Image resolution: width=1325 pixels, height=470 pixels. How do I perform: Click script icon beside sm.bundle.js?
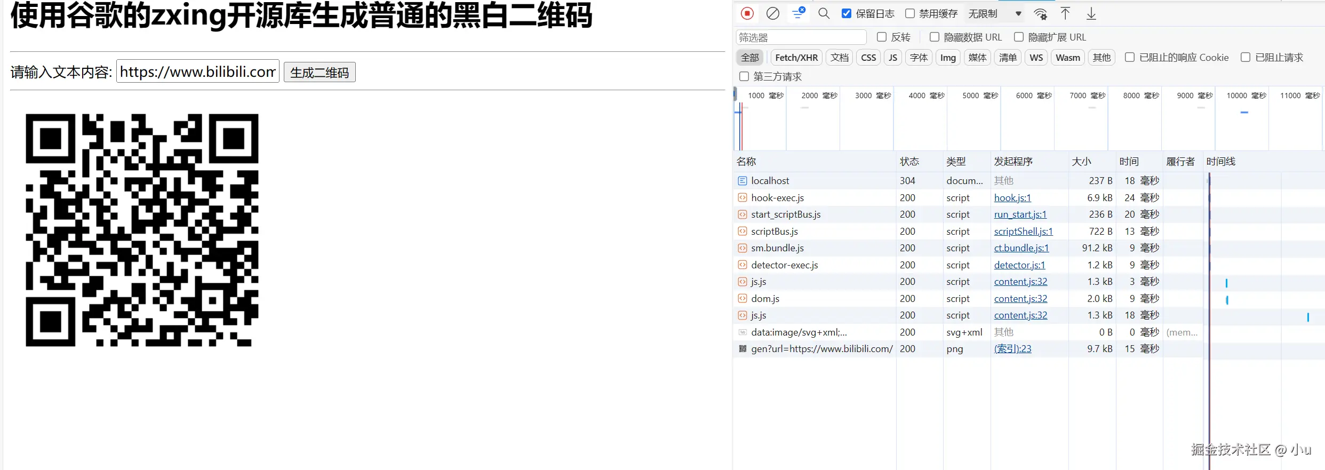coord(743,248)
